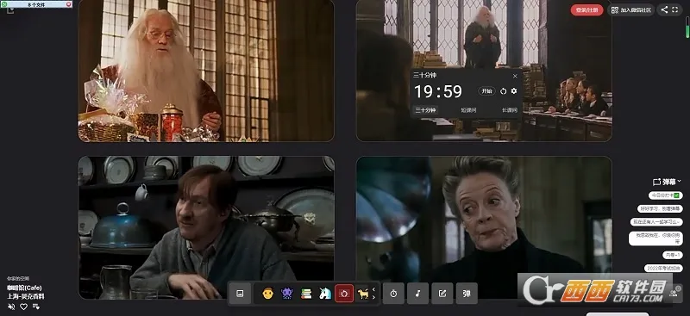Open 加入微信社区 QR link
This screenshot has height=316, width=690.
pos(631,9)
